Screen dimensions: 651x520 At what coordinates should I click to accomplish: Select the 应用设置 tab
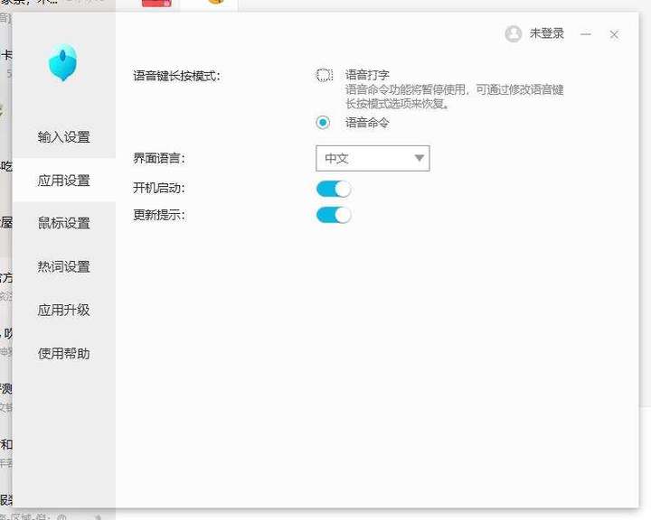pyautogui.click(x=64, y=181)
